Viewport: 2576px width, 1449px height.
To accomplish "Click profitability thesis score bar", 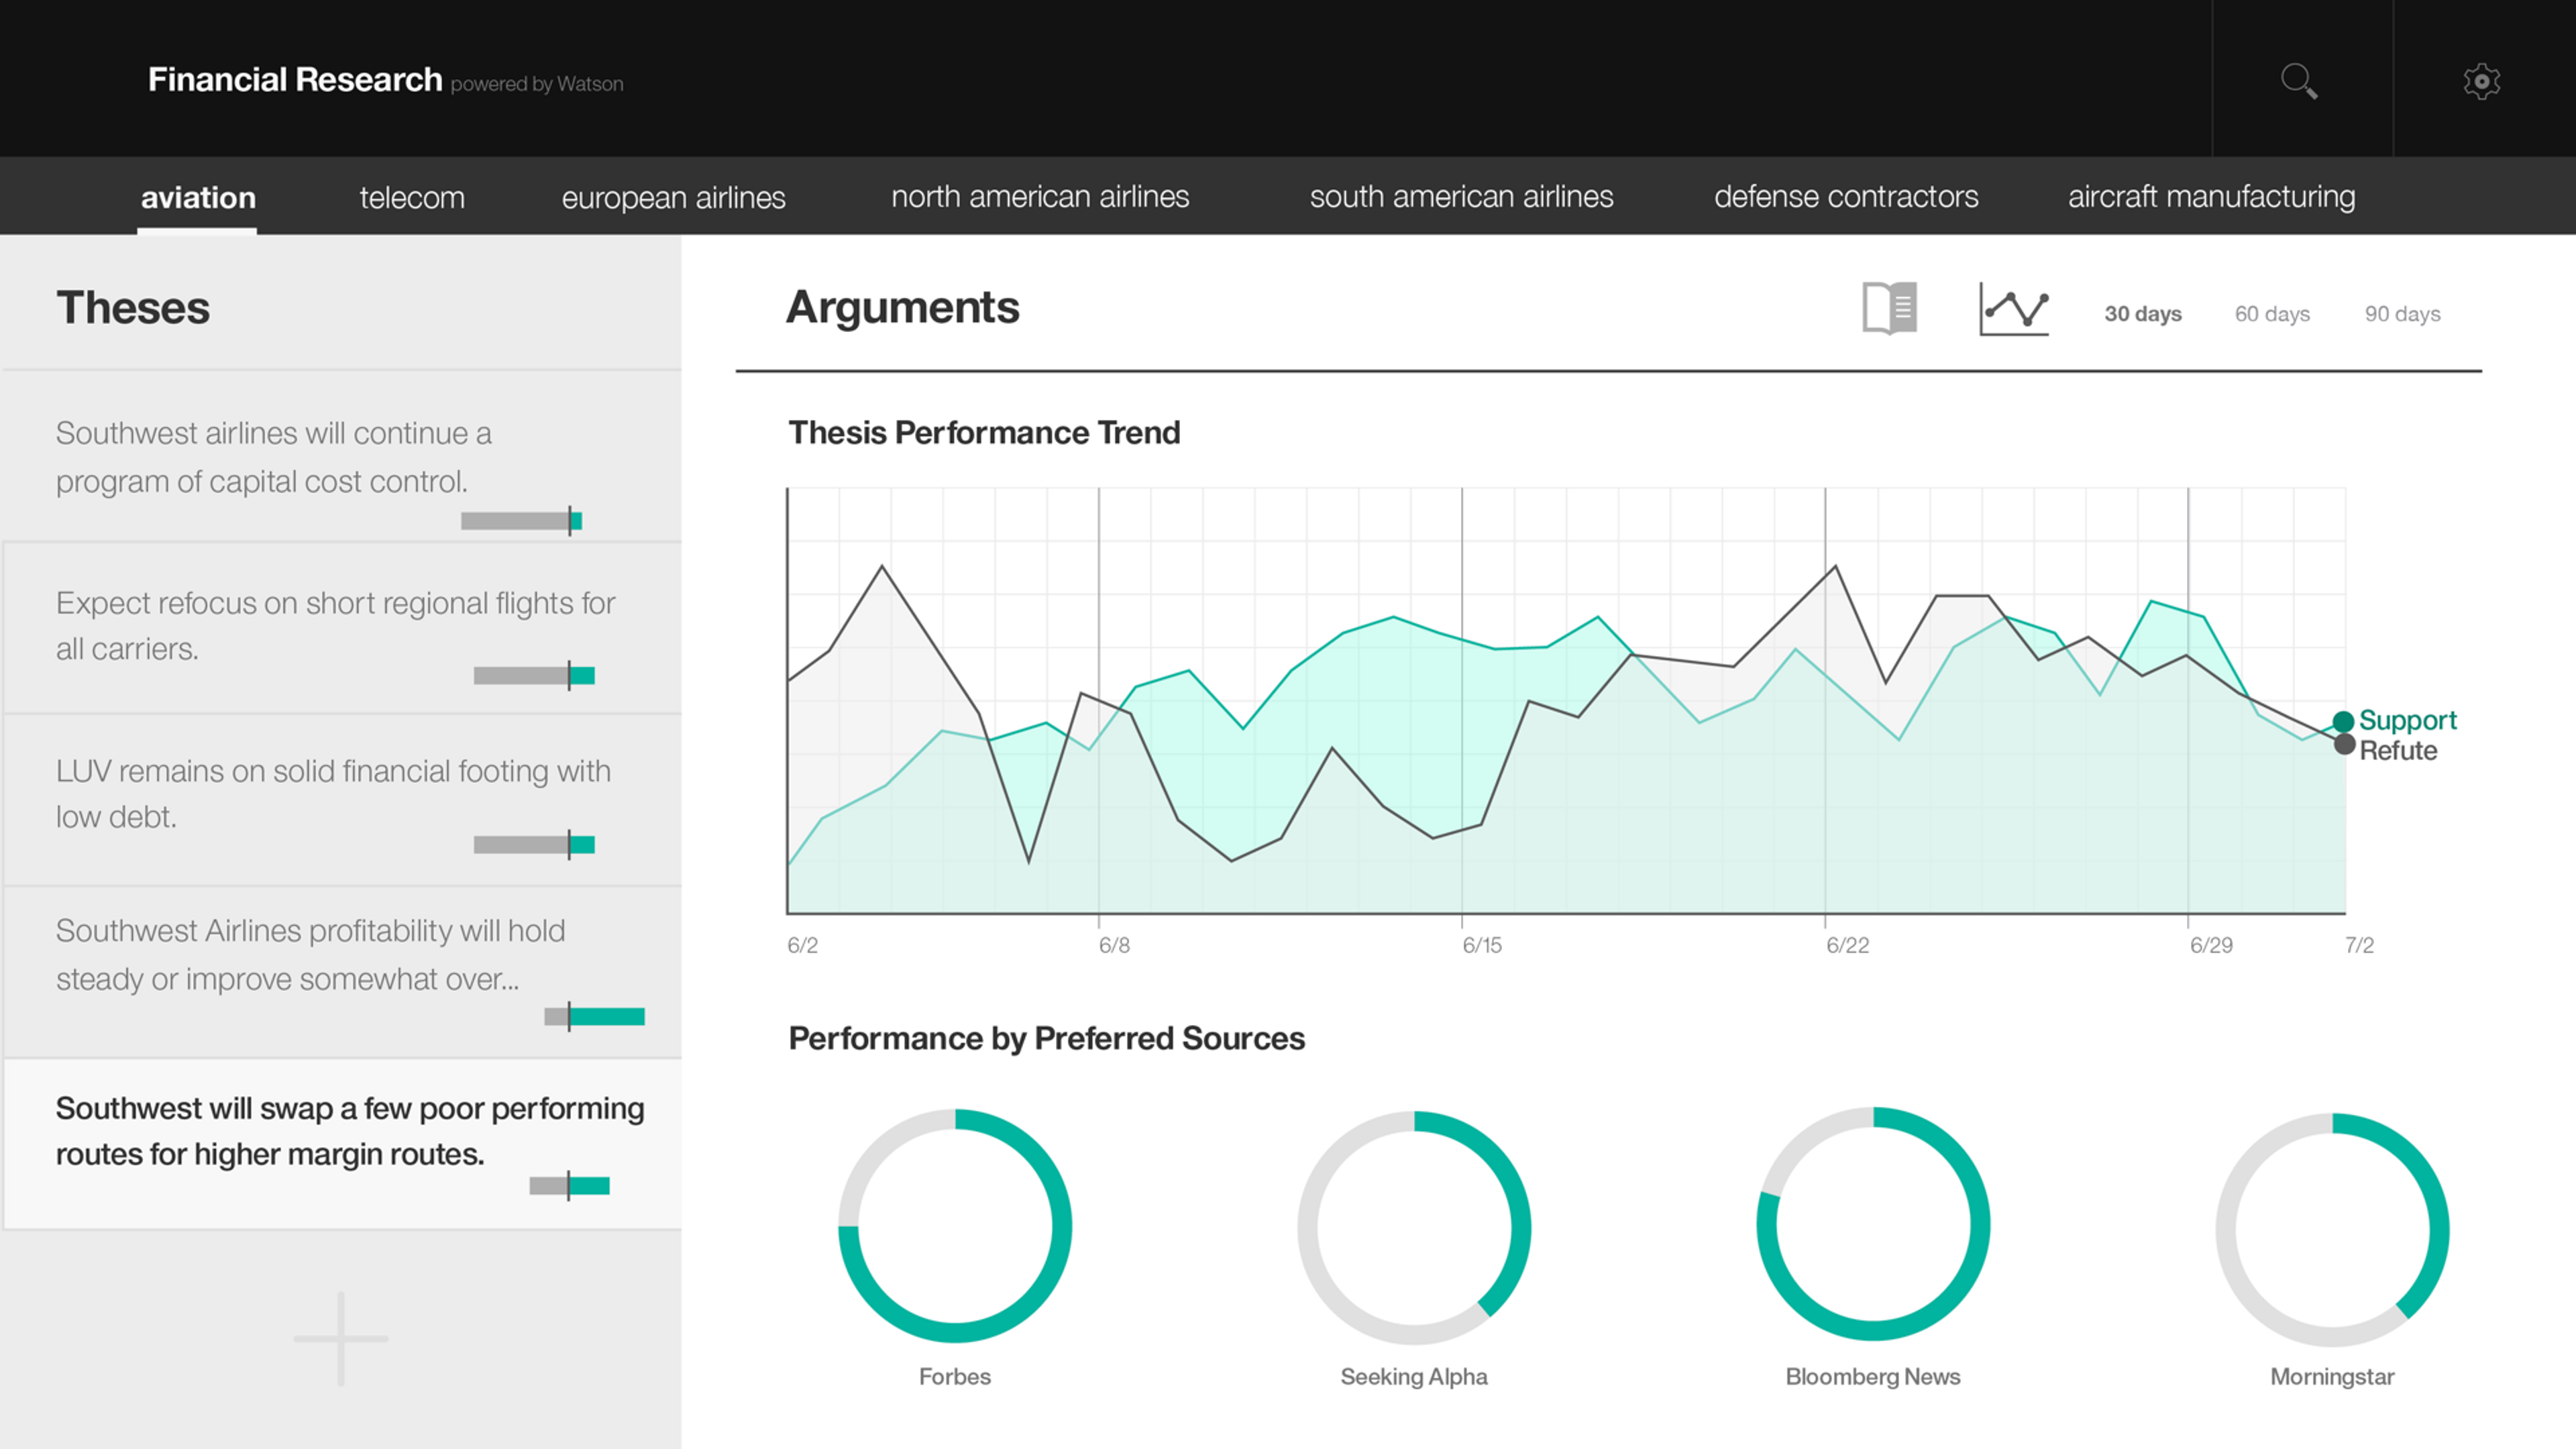I will 594,1017.
